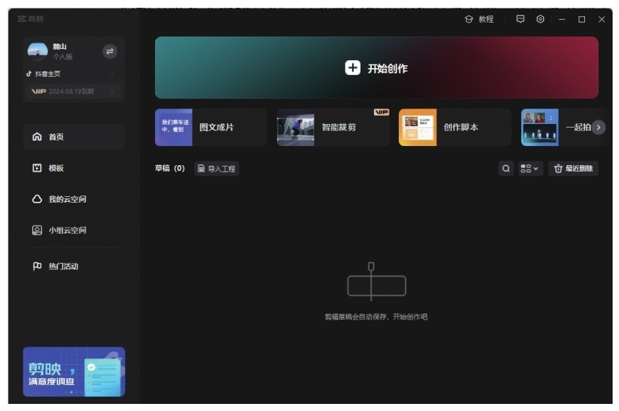Click the graduation cap tutorial icon

469,19
